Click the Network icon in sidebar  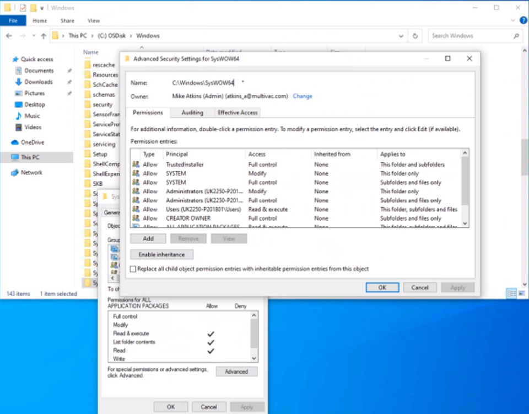(15, 173)
